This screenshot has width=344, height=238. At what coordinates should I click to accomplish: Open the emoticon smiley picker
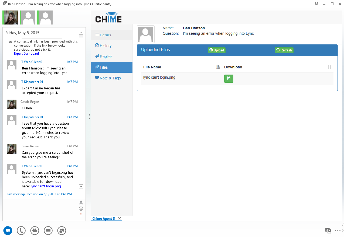click(81, 209)
